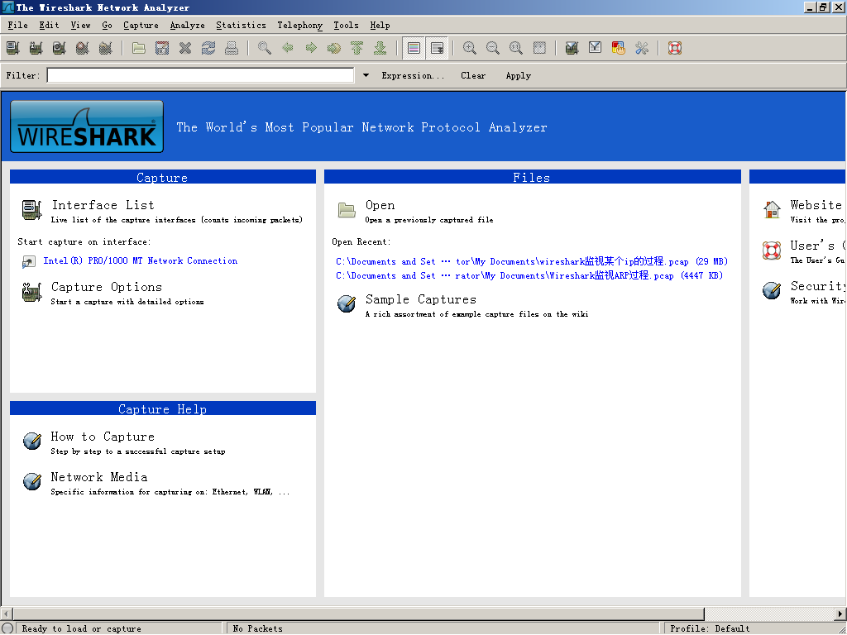Click the go to first packet icon

357,48
